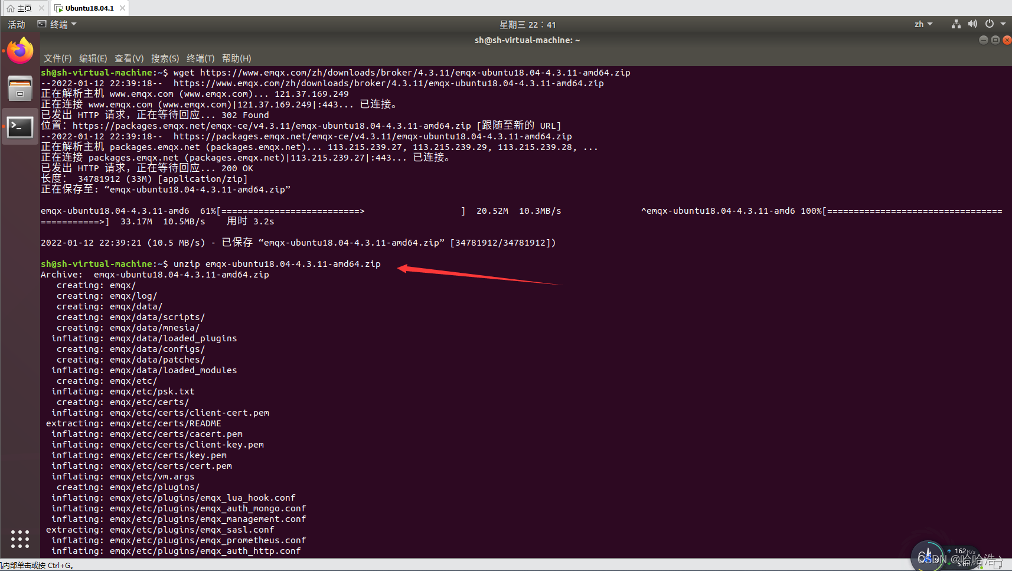The width and height of the screenshot is (1012, 571).
Task: Open the 活动 Activities overview
Action: tap(17, 24)
